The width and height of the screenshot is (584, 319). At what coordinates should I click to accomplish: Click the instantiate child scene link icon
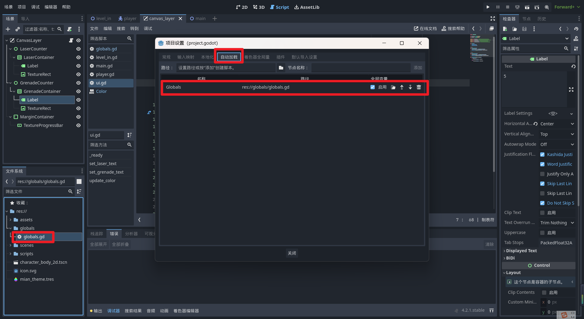click(18, 29)
